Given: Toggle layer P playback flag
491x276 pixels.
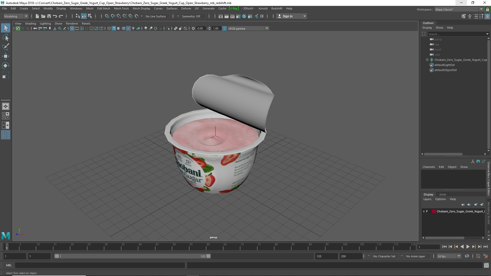Looking at the screenshot, I should (x=427, y=211).
